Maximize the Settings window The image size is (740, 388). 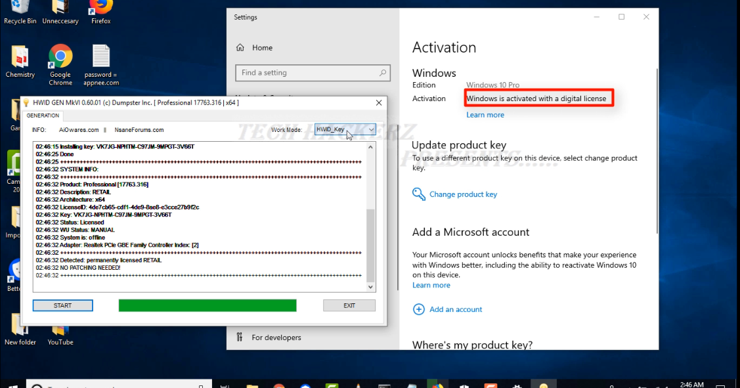tap(622, 17)
